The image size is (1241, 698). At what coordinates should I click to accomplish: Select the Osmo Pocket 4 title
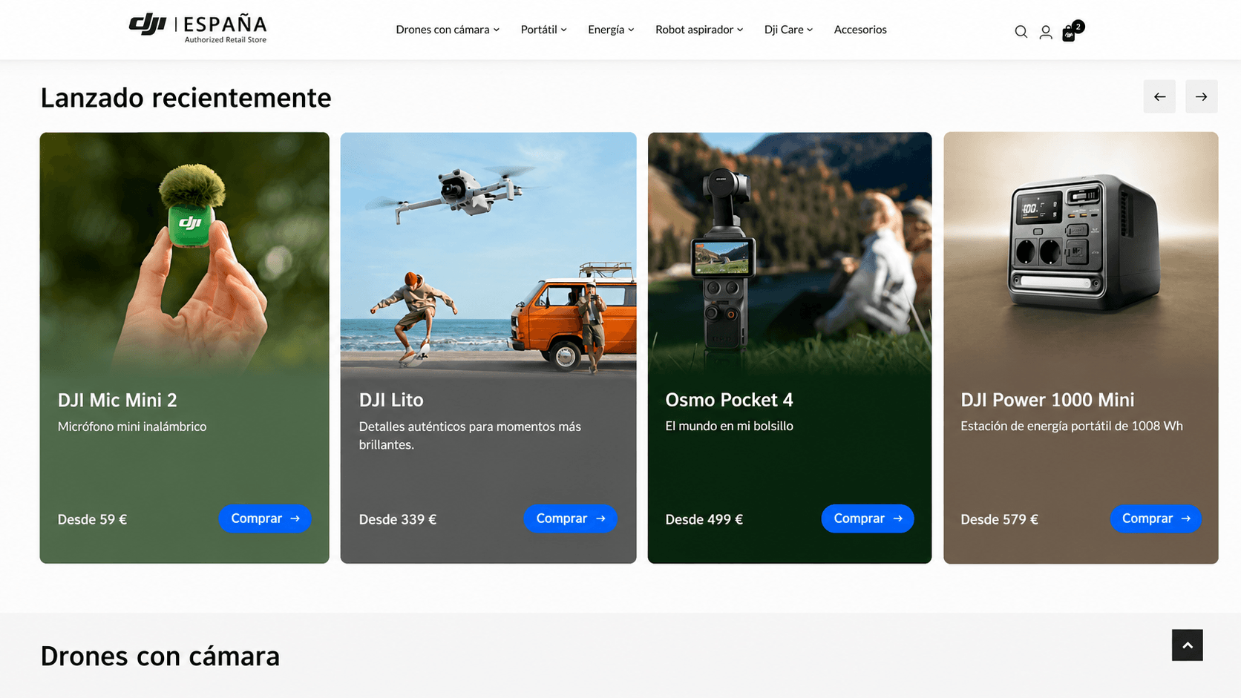click(729, 401)
